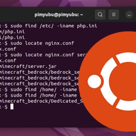The height and width of the screenshot is (136, 136).
Task: Click the 'minecraft_bedrock/Dedicated_S' output line
Action: coord(42,101)
